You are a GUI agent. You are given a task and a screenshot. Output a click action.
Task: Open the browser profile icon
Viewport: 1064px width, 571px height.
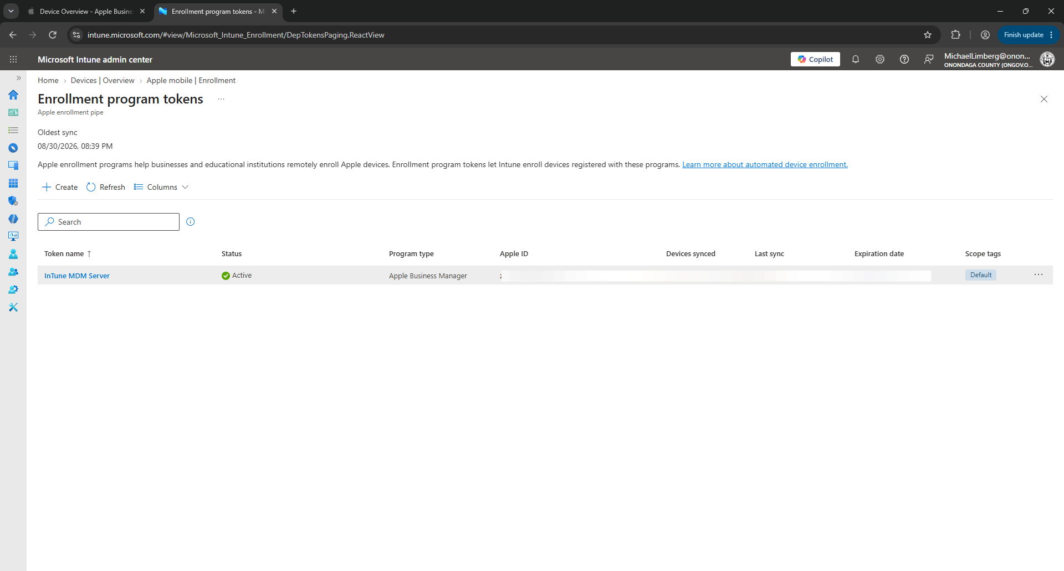point(985,35)
